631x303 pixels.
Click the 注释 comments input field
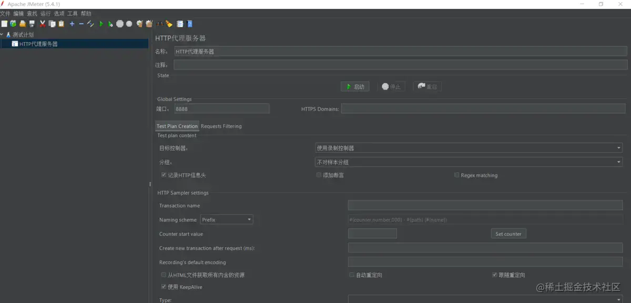pyautogui.click(x=400, y=65)
